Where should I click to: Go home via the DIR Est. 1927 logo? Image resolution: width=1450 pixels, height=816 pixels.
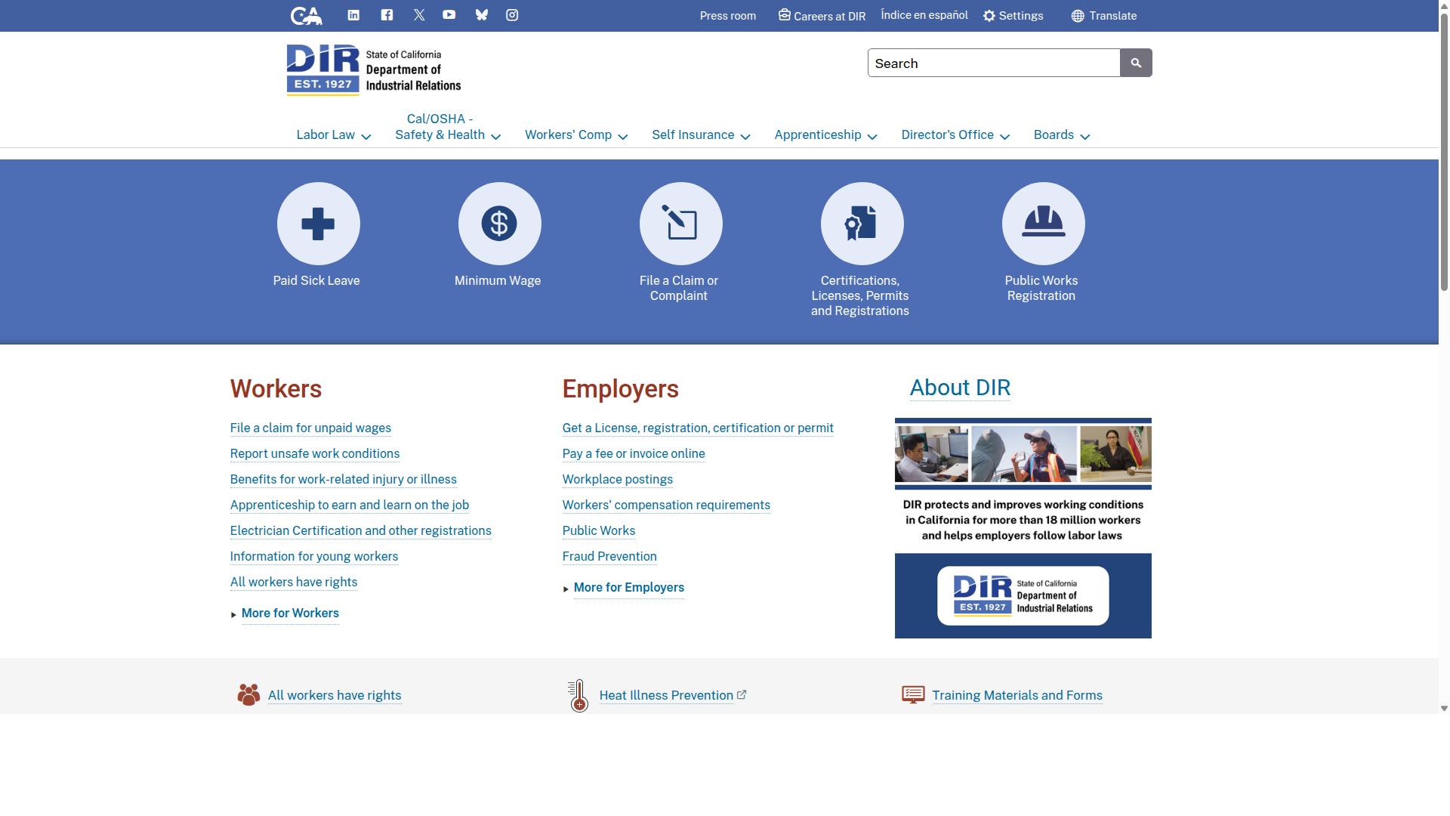coord(373,70)
